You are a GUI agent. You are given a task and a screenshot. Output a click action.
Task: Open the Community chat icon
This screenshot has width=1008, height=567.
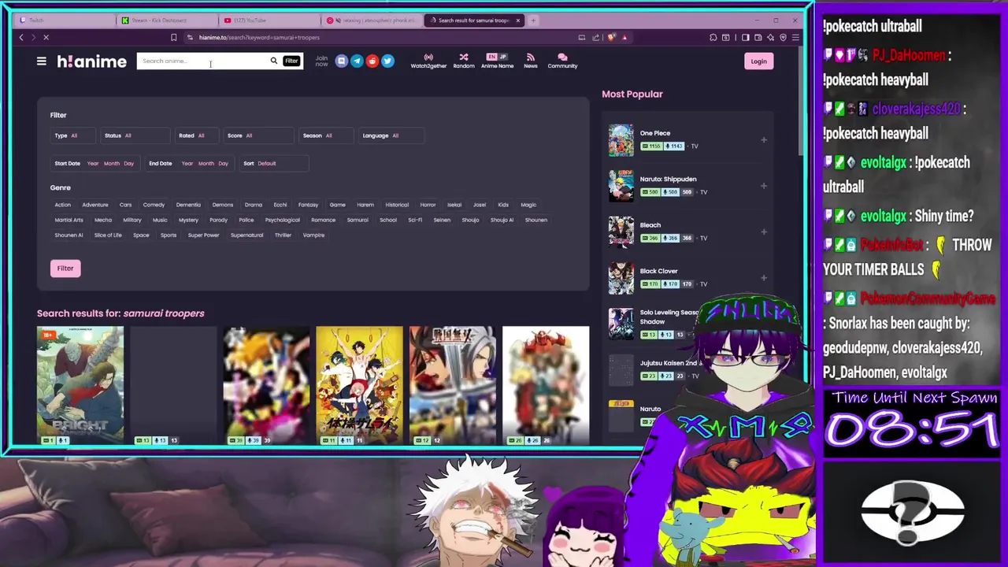562,61
